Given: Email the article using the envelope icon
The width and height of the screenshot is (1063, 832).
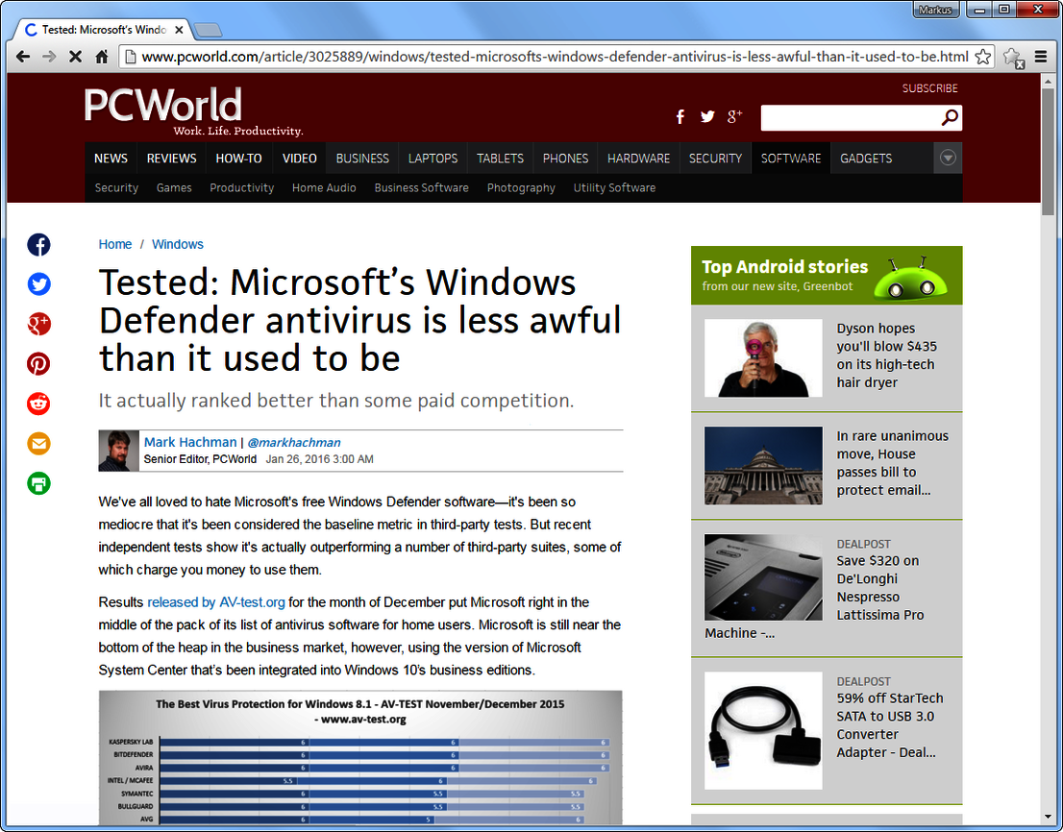Looking at the screenshot, I should pyautogui.click(x=38, y=444).
